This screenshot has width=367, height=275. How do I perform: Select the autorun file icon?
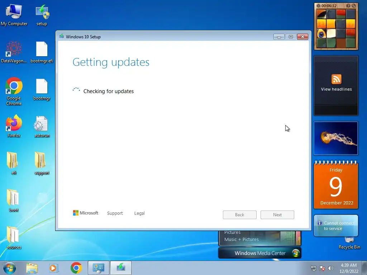coord(42,126)
